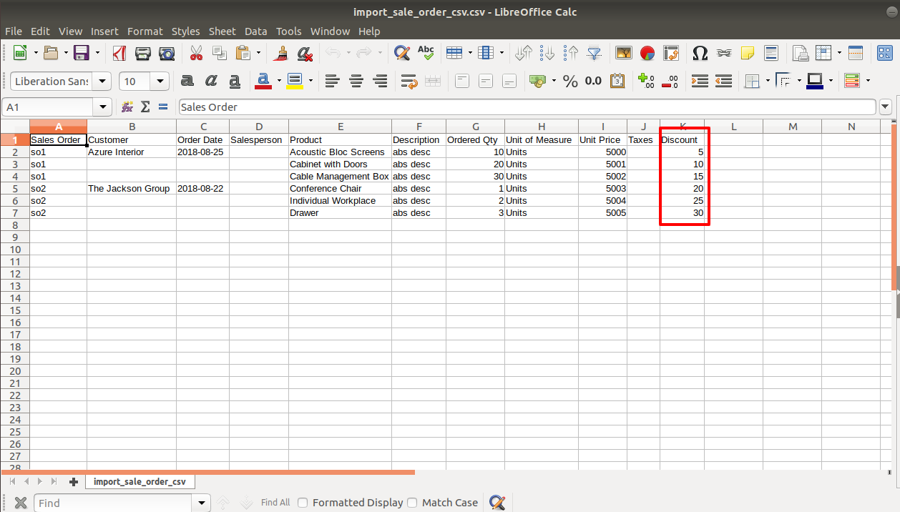The image size is (900, 512).
Task: Enable the Match Case checkbox
Action: click(x=412, y=503)
